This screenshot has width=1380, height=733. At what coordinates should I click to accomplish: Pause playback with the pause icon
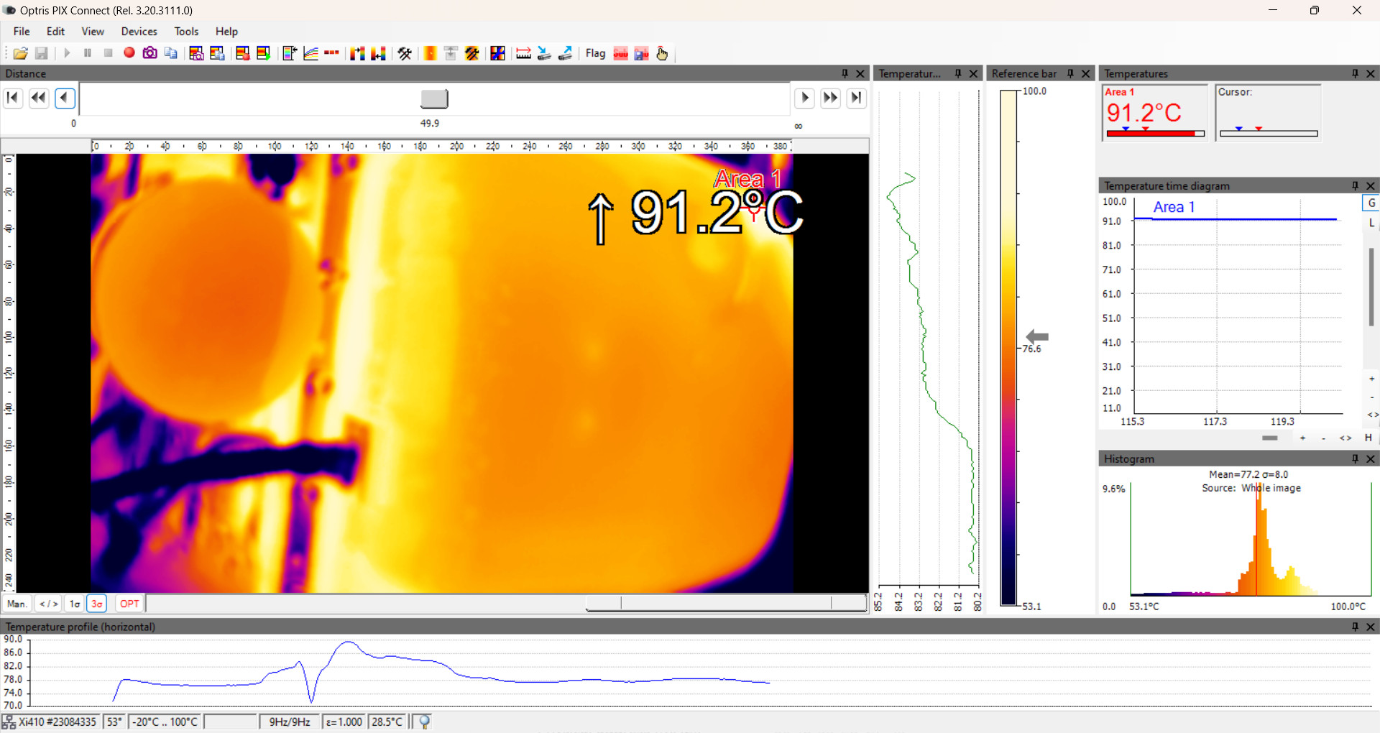[87, 53]
